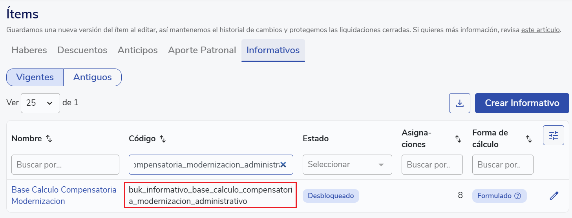Click the Crear Informativo button
Screen dimensions: 572x218
(x=522, y=103)
